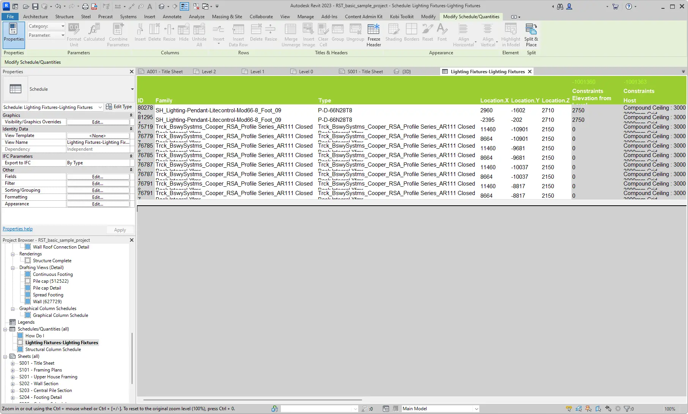The image size is (688, 414).
Task: Click the Clear Cell icon
Action: pyautogui.click(x=323, y=34)
